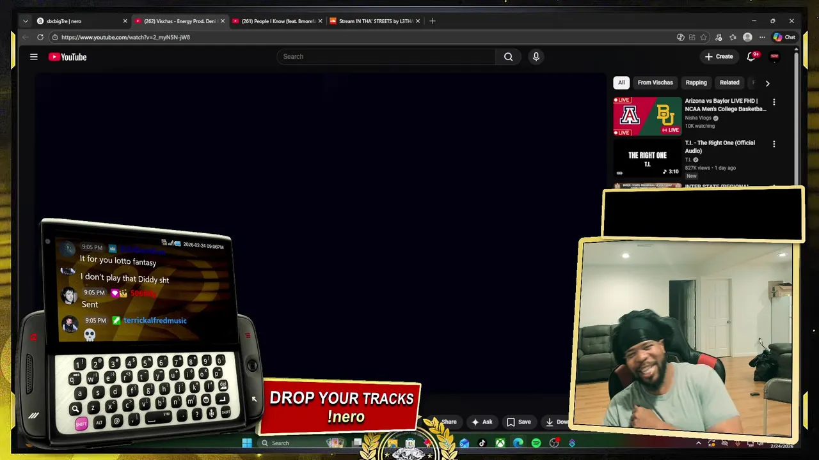Go to YouTube home via logo
The image size is (819, 460).
coord(67,57)
